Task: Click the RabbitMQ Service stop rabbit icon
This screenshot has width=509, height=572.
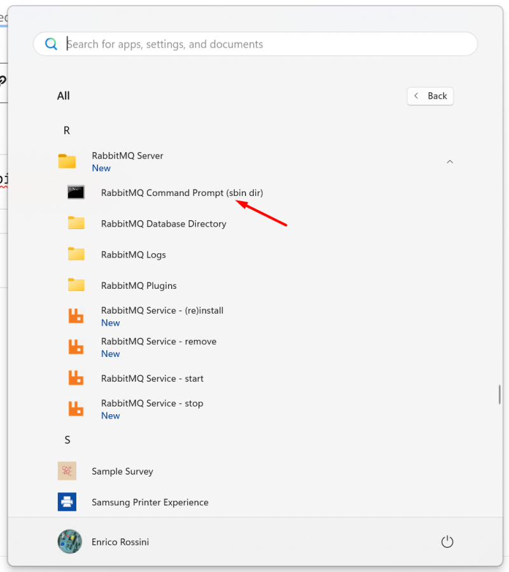Action: (x=76, y=409)
